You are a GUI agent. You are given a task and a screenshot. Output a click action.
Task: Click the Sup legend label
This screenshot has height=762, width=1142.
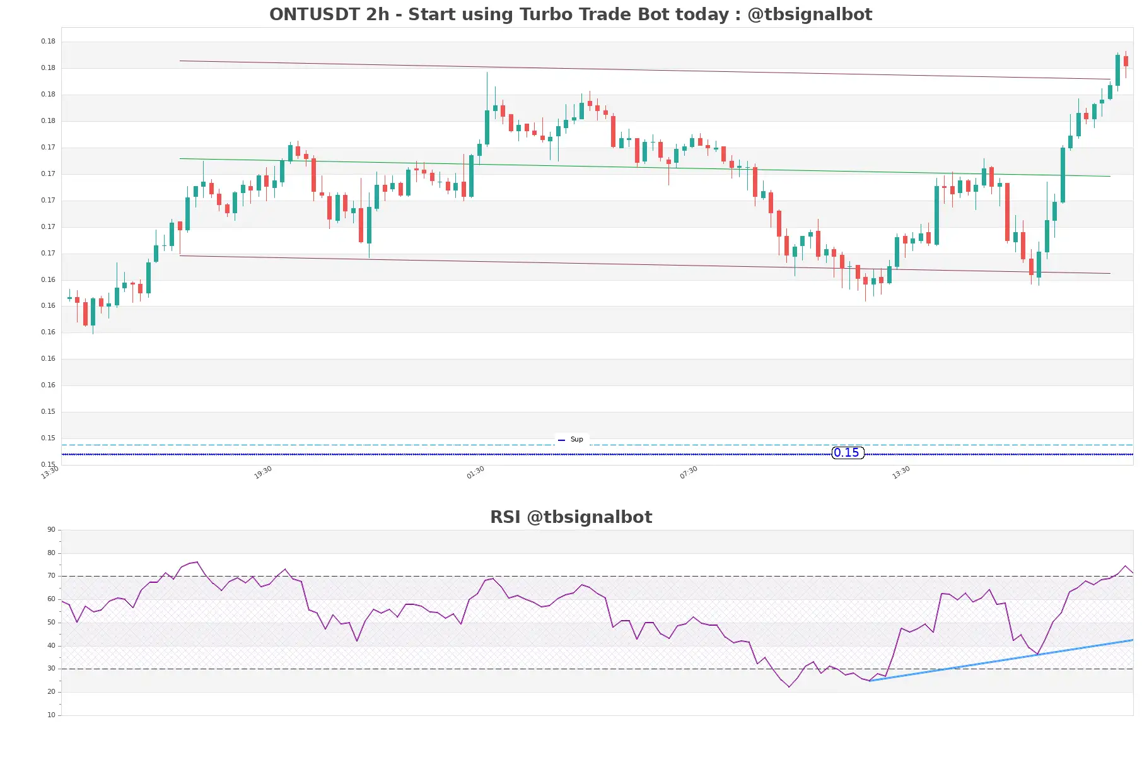(x=576, y=439)
